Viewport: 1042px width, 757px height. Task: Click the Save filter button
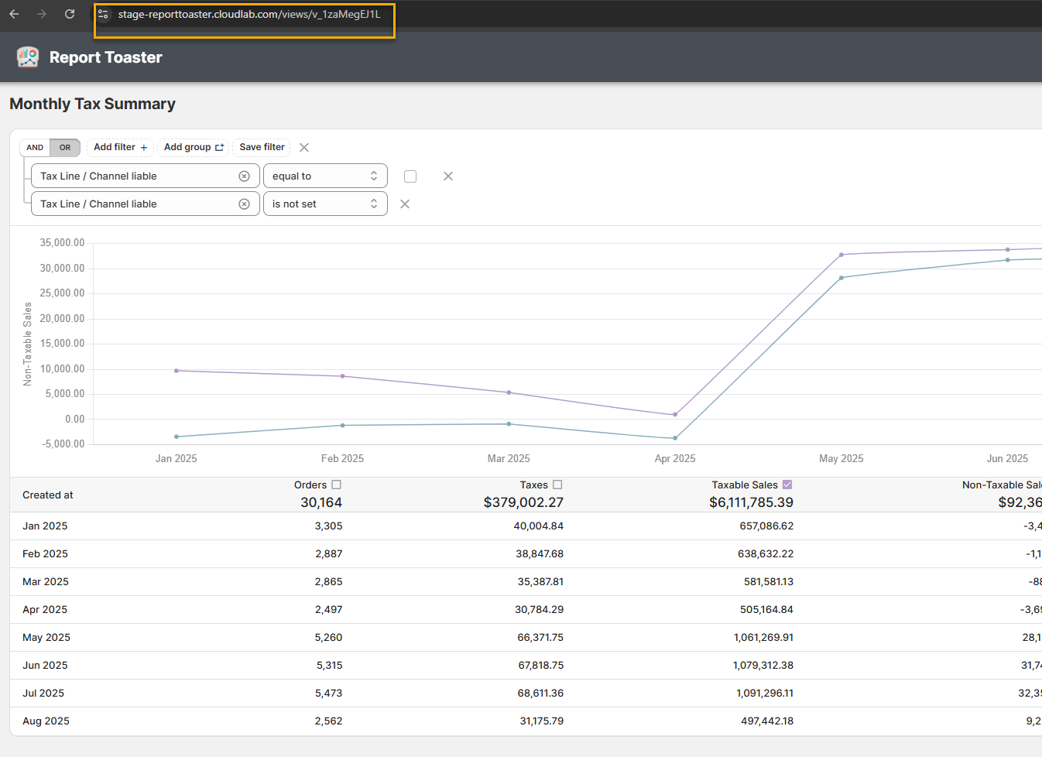click(262, 147)
